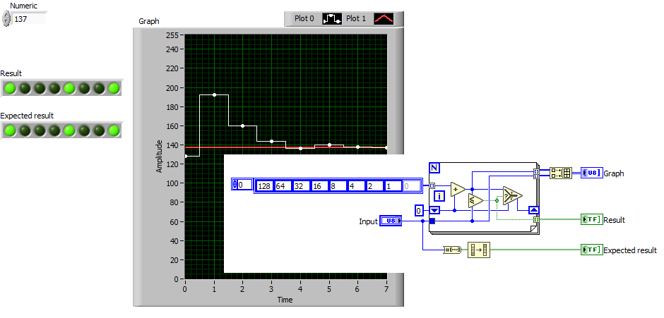The height and width of the screenshot is (318, 664).
Task: Click the array element containing 1
Action: tap(393, 186)
